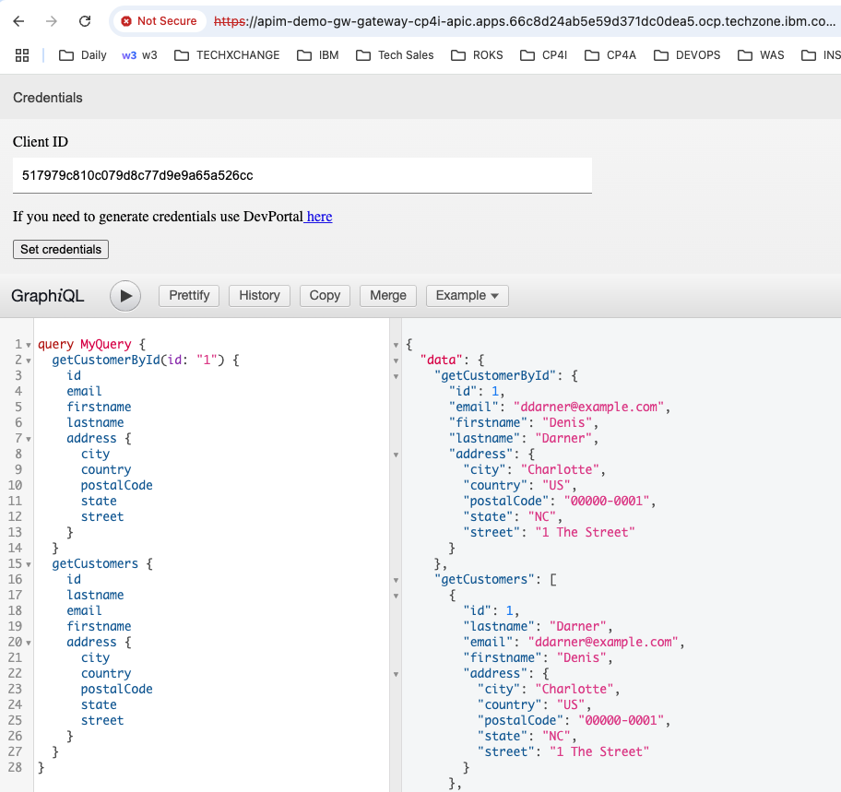Click into the Client ID input field

pyautogui.click(x=302, y=175)
